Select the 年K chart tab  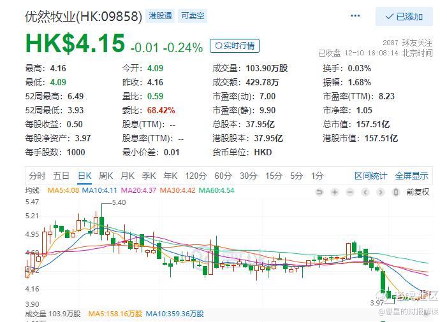click(170, 176)
